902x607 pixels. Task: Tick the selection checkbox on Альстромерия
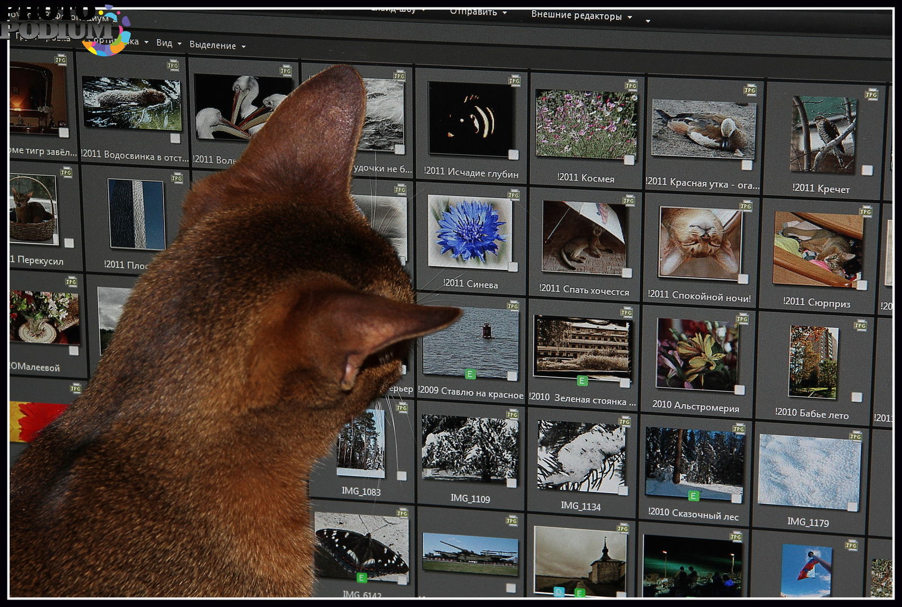740,390
